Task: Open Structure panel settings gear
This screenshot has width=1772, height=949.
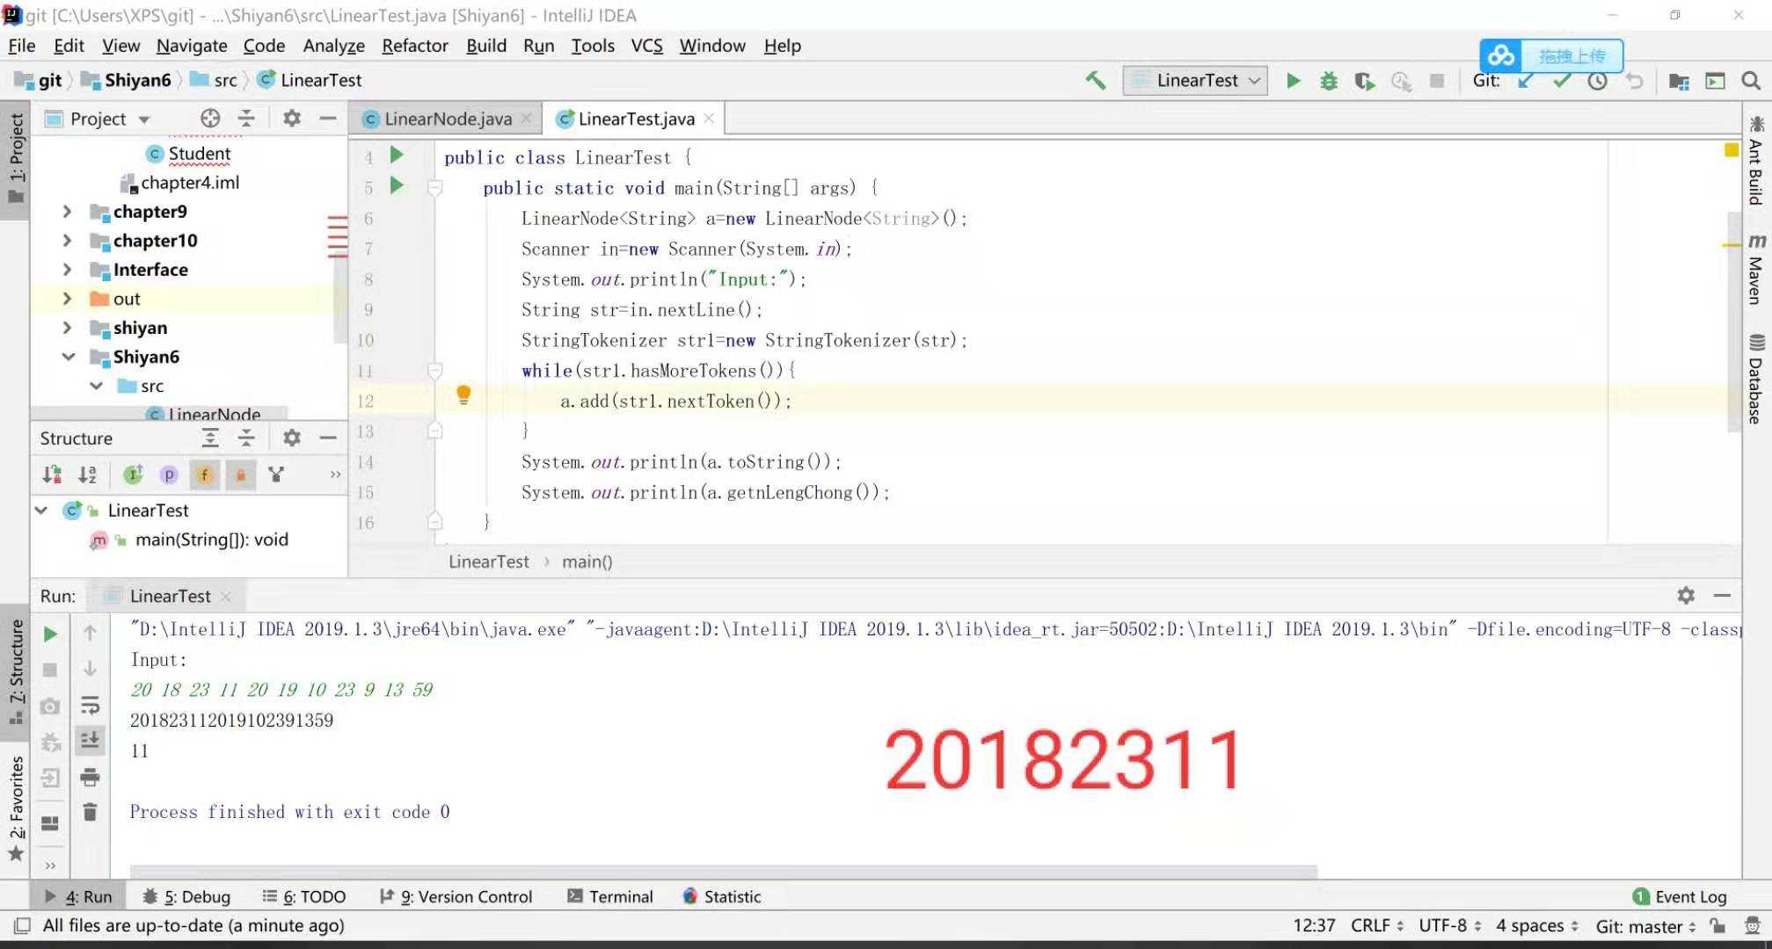Action: [292, 438]
